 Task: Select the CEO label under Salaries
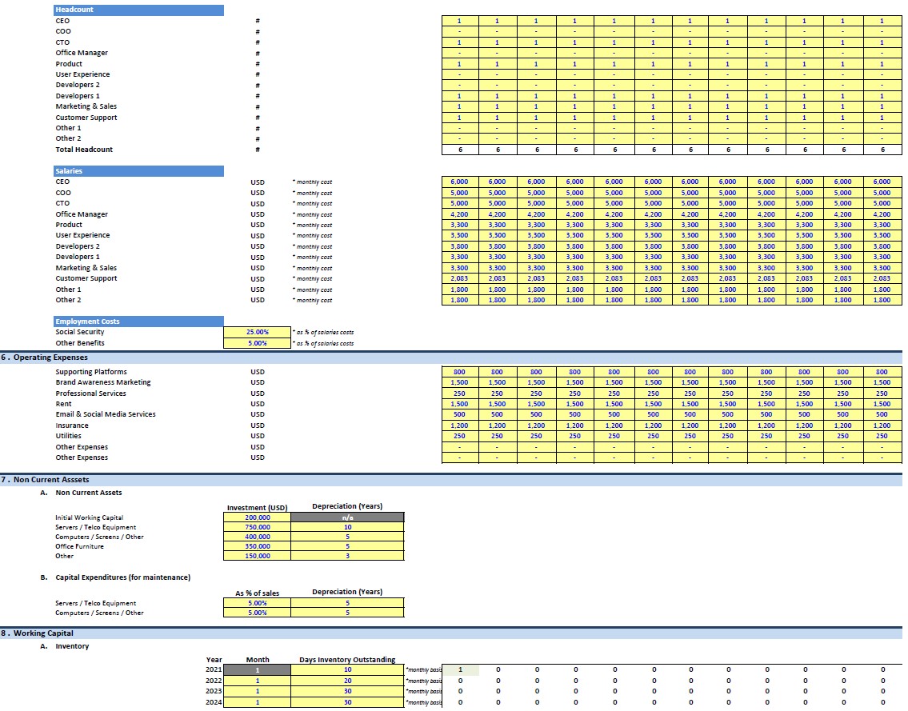(x=62, y=182)
